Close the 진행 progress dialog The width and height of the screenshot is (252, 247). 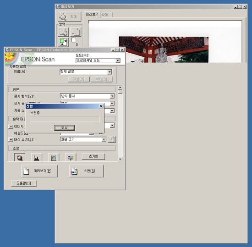click(101, 106)
